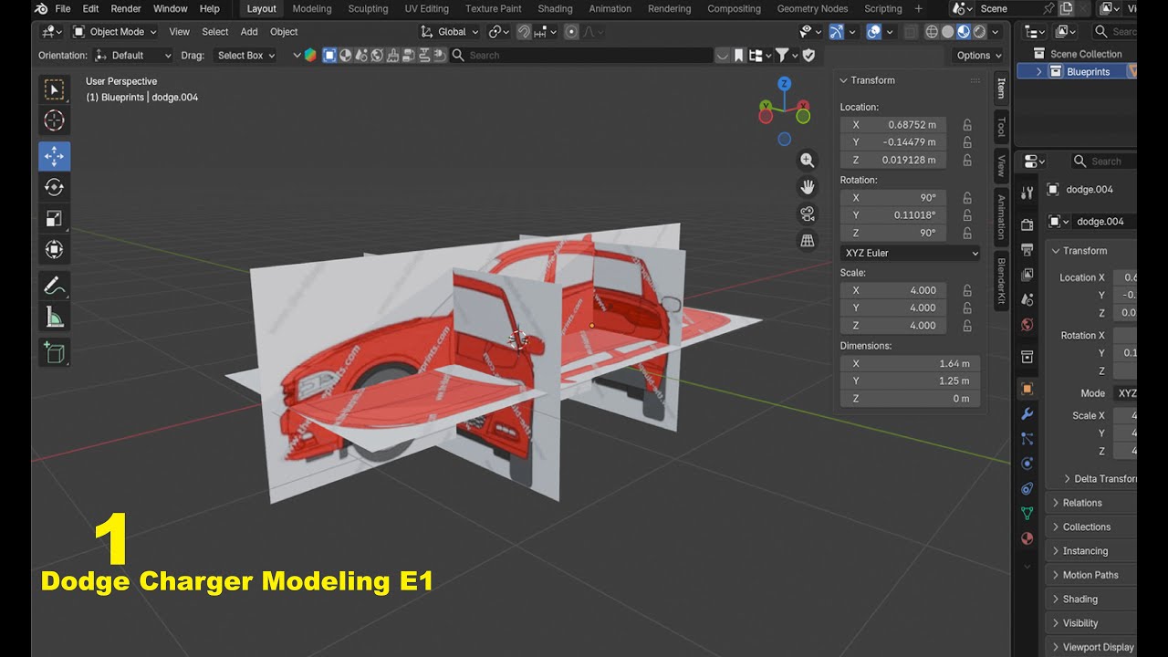This screenshot has width=1168, height=657.
Task: Expand the Blueprints collection
Action: [1039, 71]
